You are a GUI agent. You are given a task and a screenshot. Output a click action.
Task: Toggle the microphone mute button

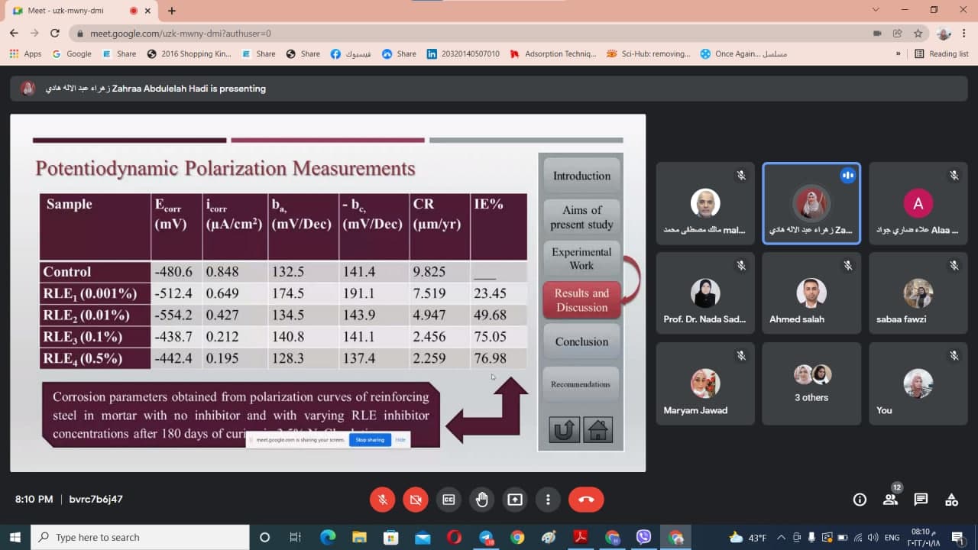(382, 500)
